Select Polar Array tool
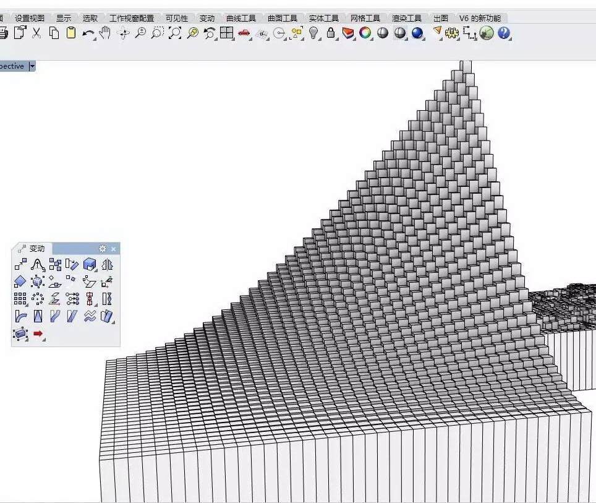This screenshot has height=503, width=596. click(x=38, y=299)
